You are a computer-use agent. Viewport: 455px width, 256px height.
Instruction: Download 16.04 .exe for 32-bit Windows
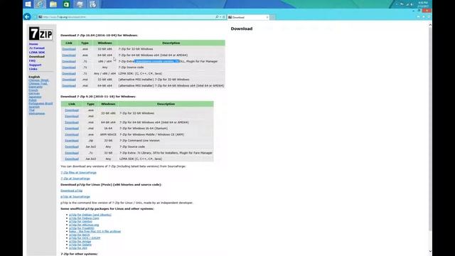tap(69, 49)
